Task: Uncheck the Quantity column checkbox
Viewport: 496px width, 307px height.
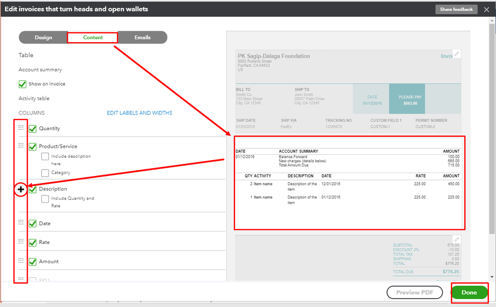Action: [33, 128]
